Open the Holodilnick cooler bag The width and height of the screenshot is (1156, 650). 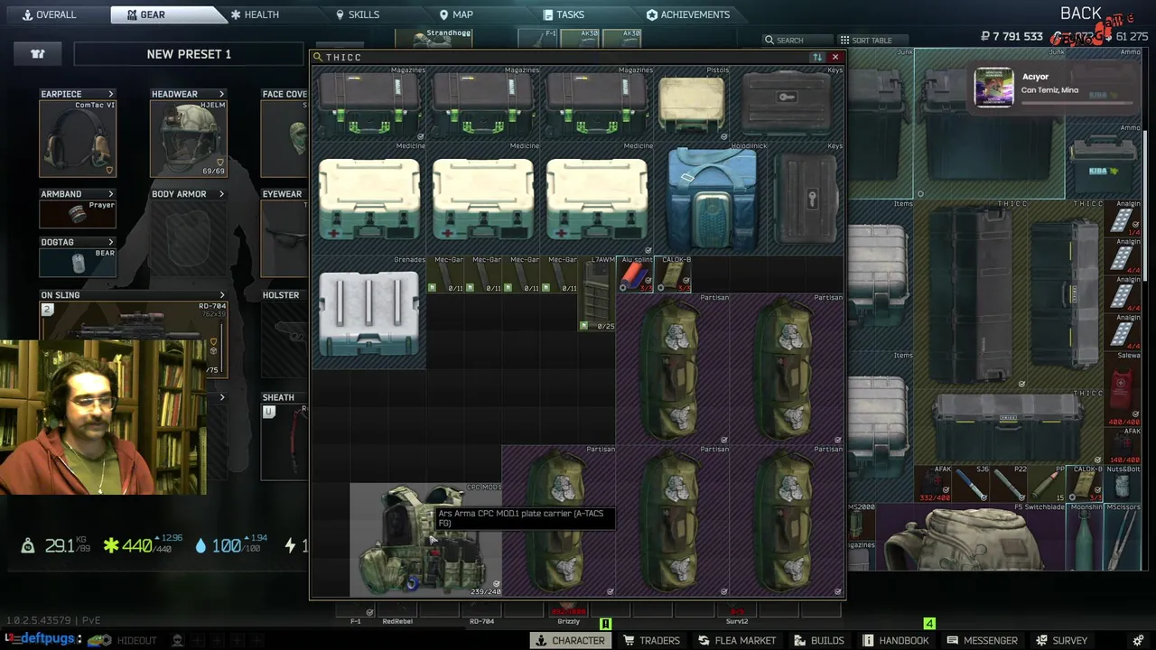711,198
